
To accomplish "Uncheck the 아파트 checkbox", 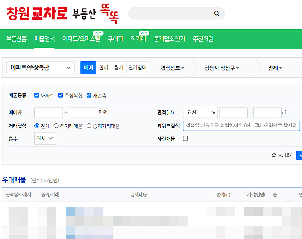I will point(37,95).
